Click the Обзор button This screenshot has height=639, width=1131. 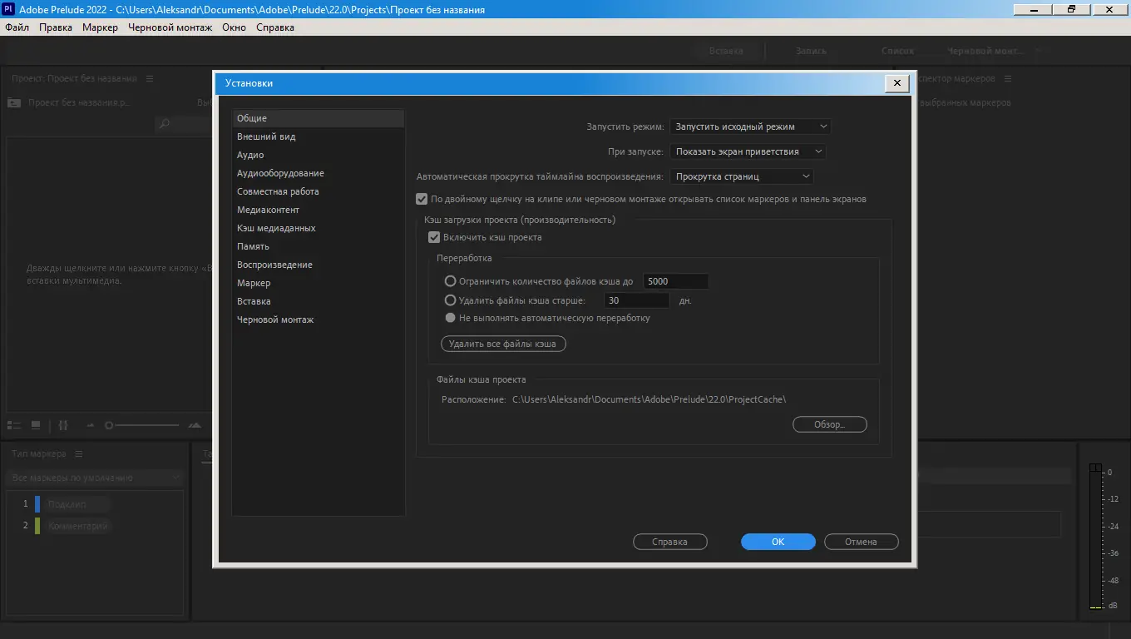coord(829,424)
